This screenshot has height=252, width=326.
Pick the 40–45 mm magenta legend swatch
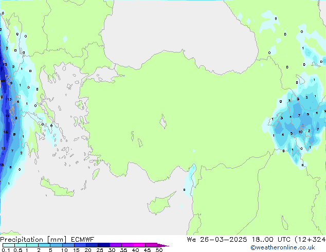139,245
